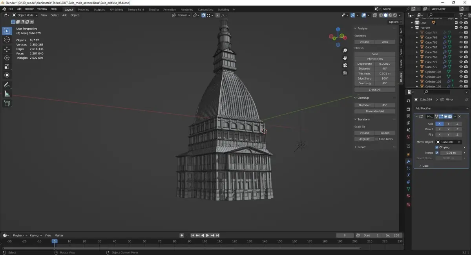
Task: Collapse the Analyze panel
Action: coord(355,28)
